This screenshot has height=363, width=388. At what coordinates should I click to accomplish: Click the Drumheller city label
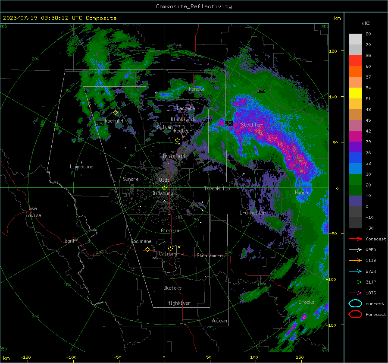(253, 213)
